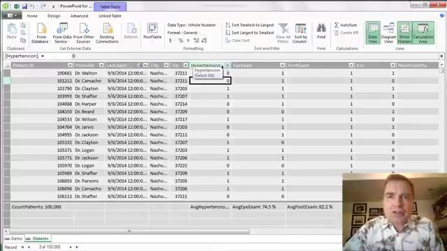
Task: Open the City column filter dropdown
Action: click(166, 66)
